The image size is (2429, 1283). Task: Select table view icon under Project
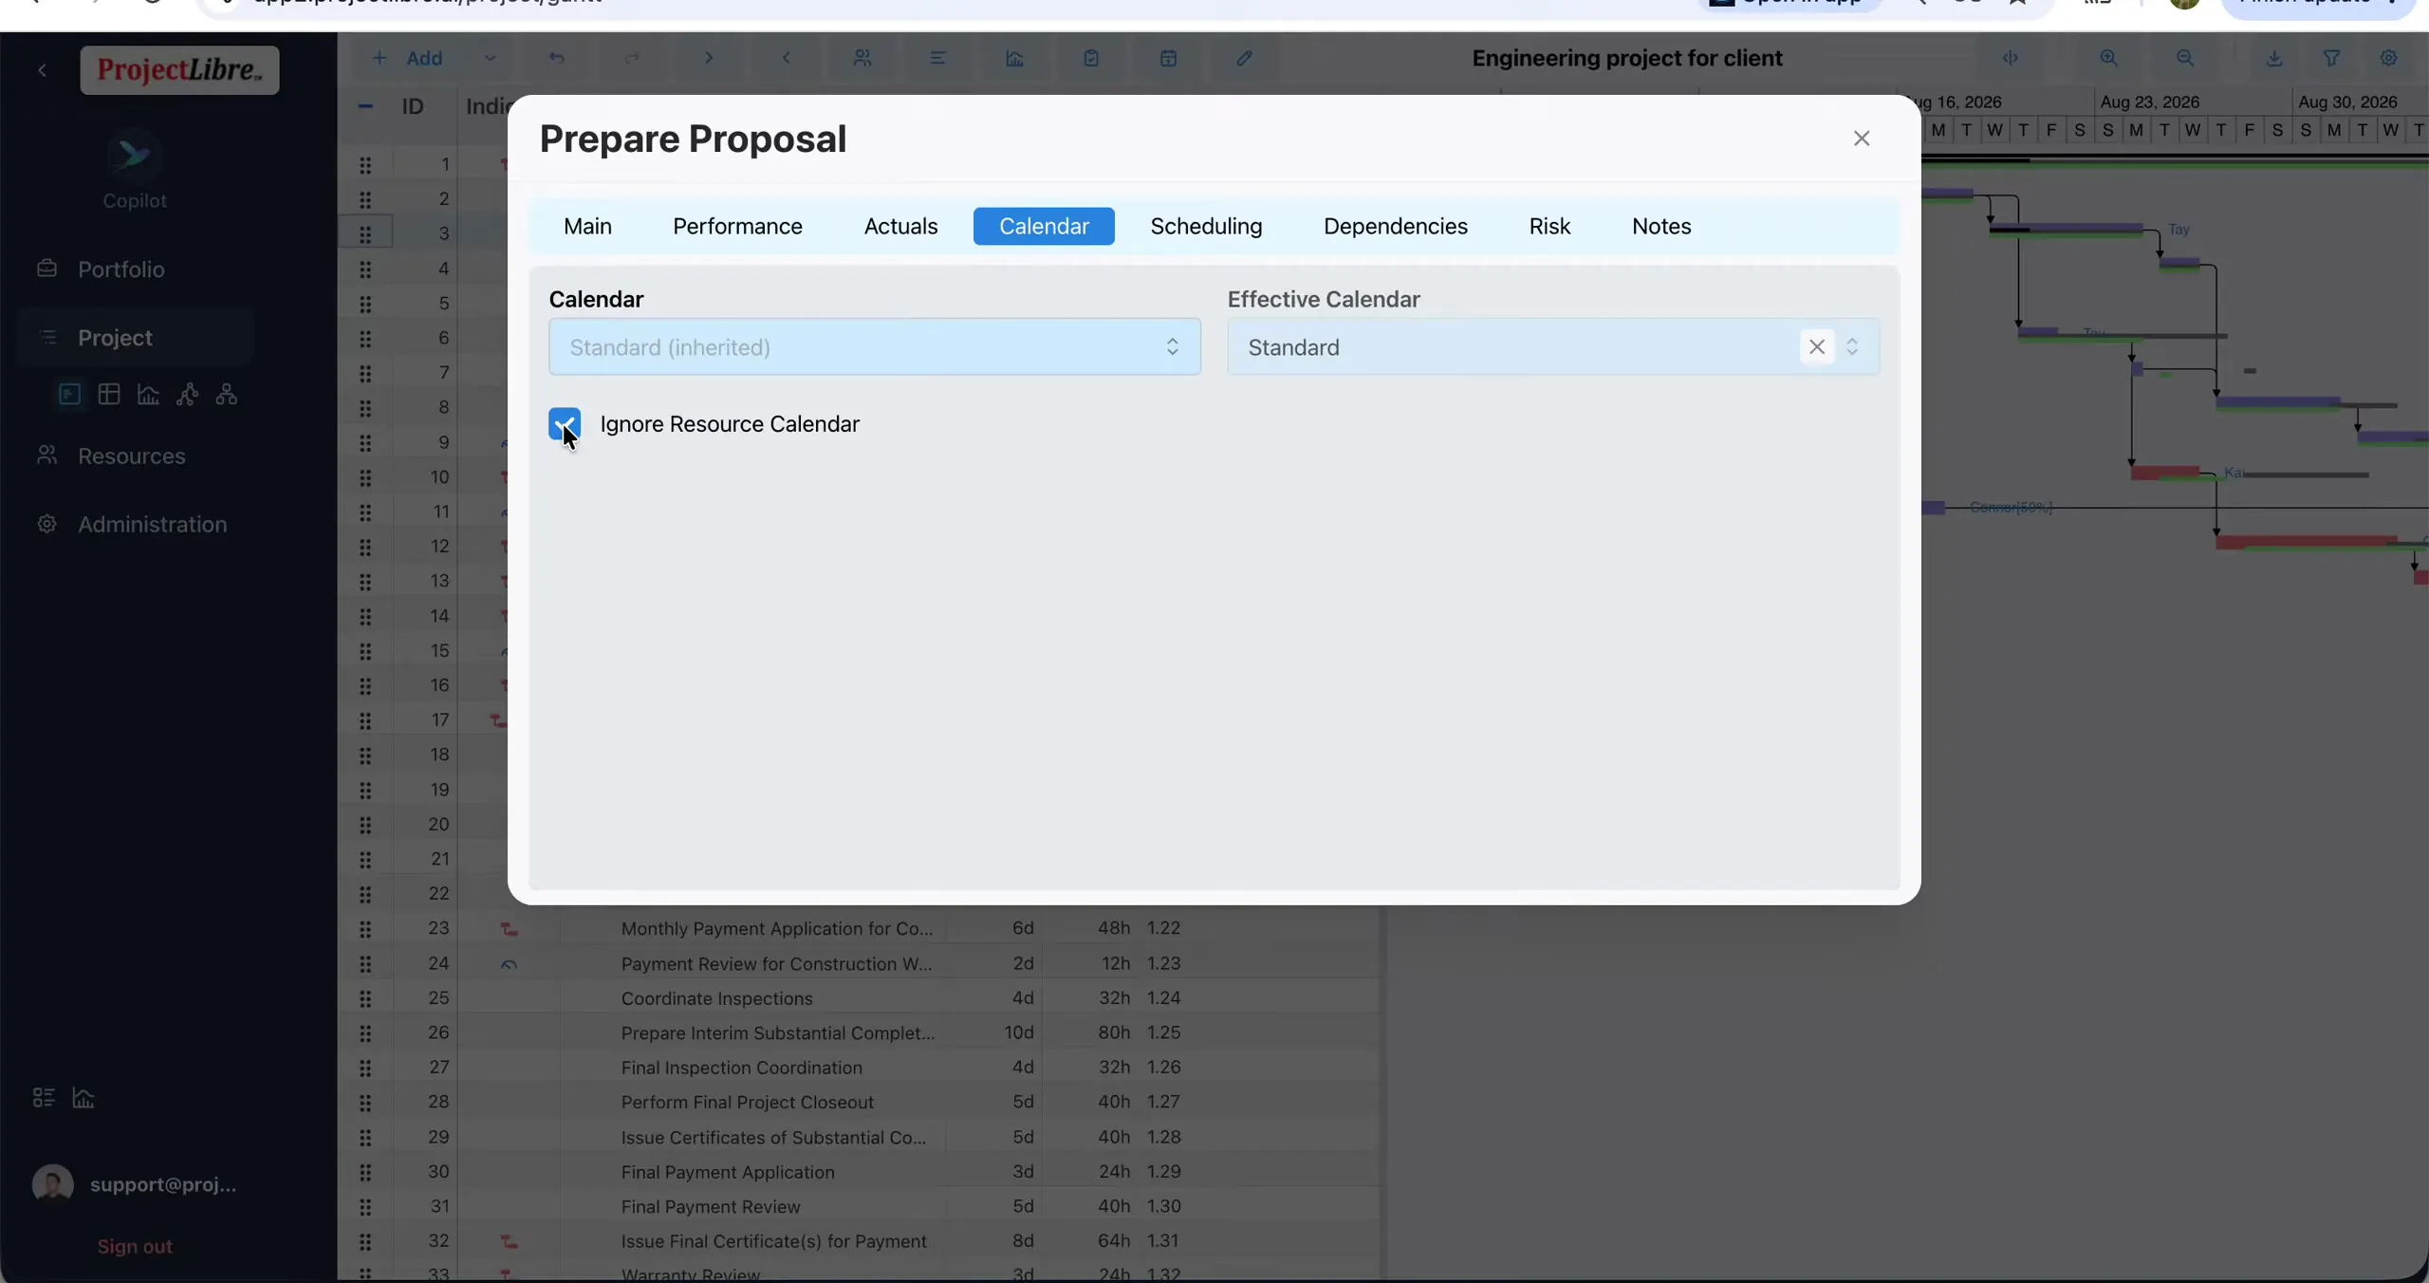point(109,394)
